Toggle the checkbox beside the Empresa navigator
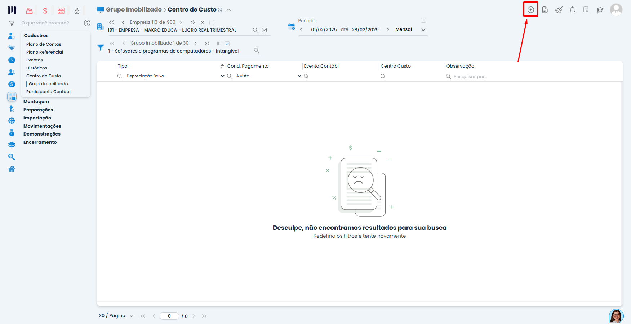This screenshot has height=324, width=631. pos(212,22)
